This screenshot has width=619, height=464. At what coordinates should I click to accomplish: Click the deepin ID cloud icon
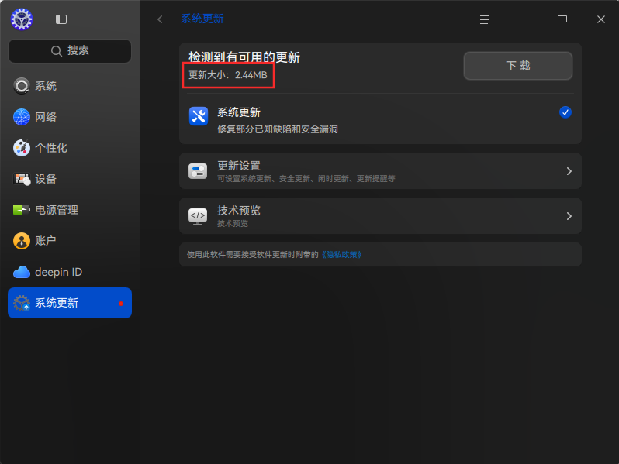[x=21, y=272]
